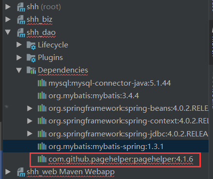This screenshot has width=213, height=179.
Task: Click the shh (root) Maven module icon
Action: [21, 7]
